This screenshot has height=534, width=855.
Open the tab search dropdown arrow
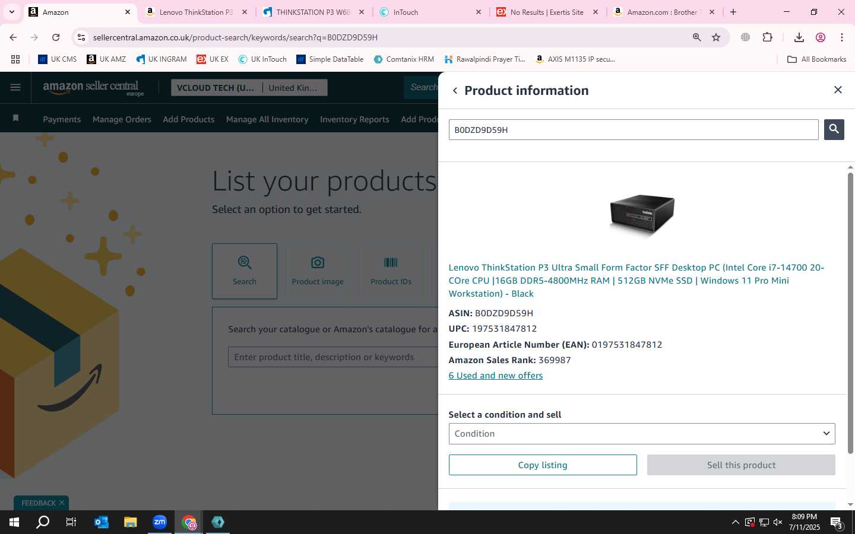tap(11, 12)
